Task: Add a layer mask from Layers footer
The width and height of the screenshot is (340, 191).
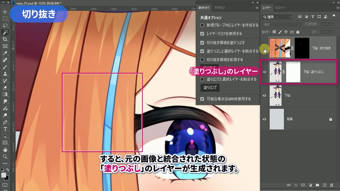Action: tap(303, 185)
